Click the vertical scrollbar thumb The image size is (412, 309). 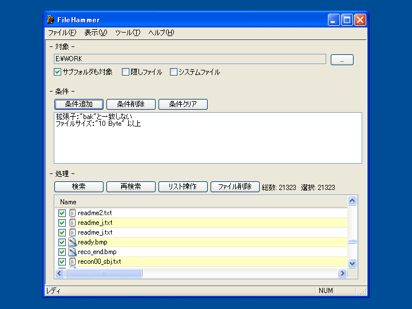point(352,241)
